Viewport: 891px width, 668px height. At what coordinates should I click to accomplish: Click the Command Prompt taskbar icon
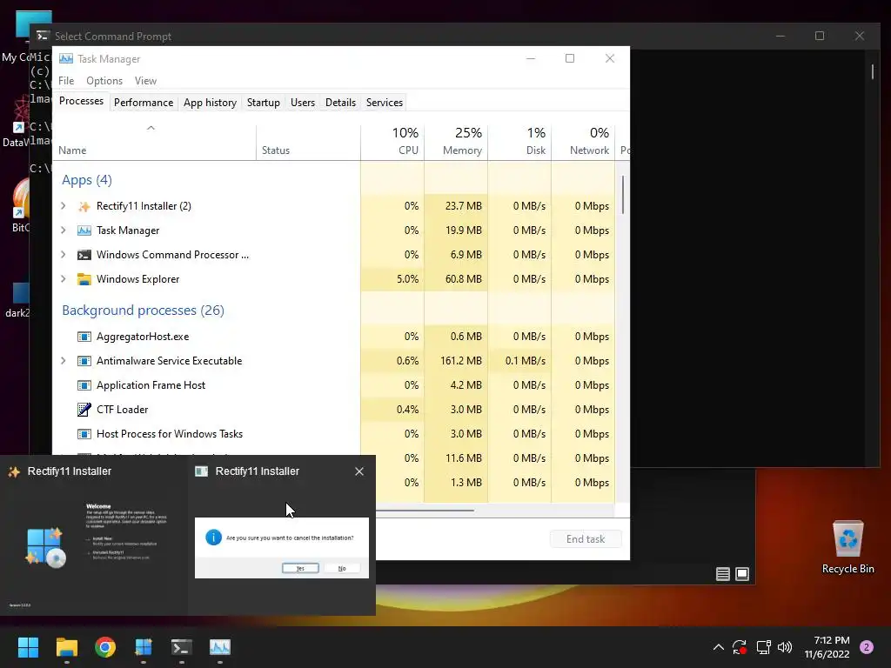point(181,647)
